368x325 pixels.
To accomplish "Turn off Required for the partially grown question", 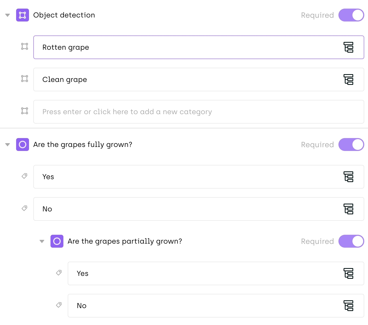I will pyautogui.click(x=351, y=241).
